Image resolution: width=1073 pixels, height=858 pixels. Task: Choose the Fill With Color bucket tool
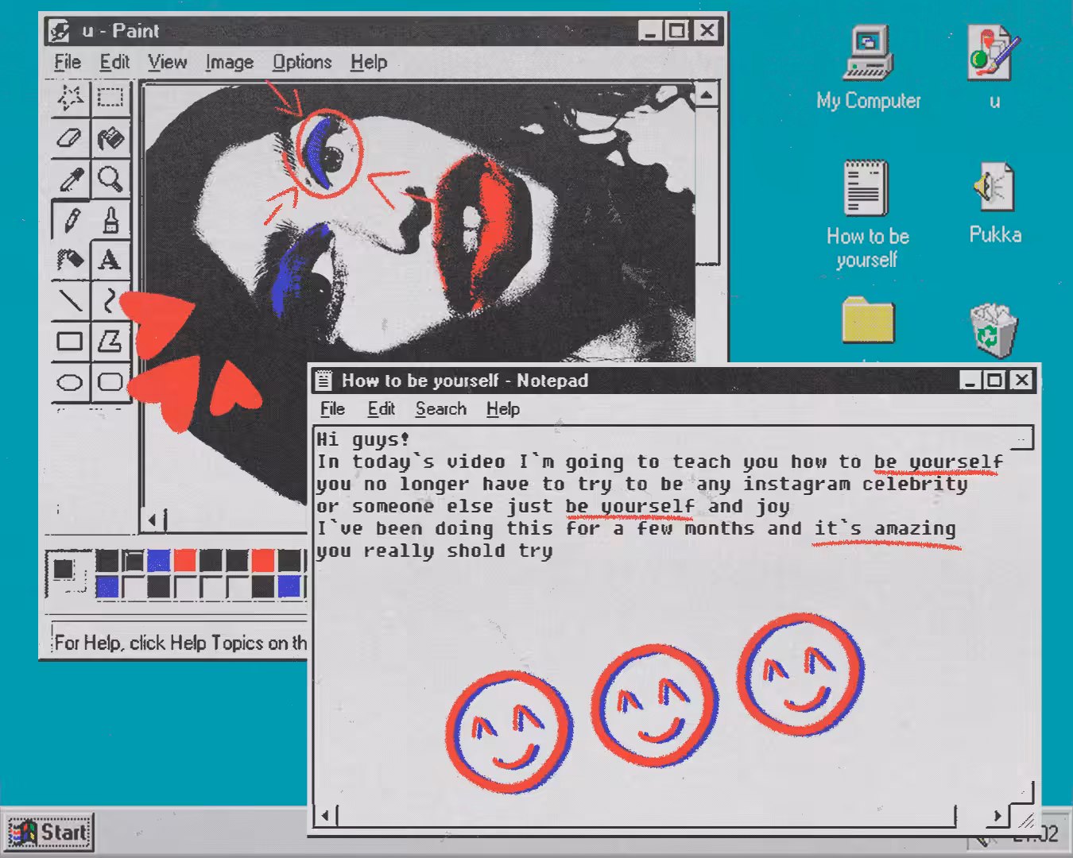[x=110, y=138]
